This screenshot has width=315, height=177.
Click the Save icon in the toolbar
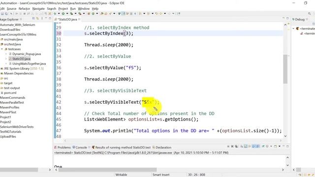pyautogui.click(x=2, y=14)
